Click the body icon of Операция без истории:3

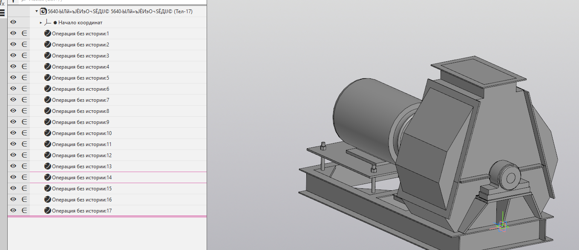pyautogui.click(x=48, y=55)
